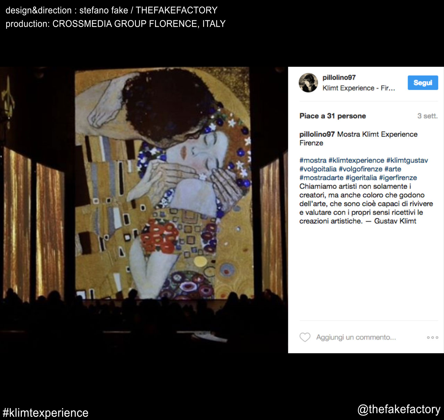Open the Klimt Experience location link
Viewport: 444px width, 420px height.
tap(359, 88)
